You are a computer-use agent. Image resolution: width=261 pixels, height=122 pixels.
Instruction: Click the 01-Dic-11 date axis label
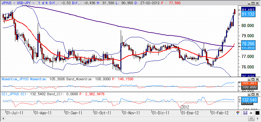[x=161, y=113]
